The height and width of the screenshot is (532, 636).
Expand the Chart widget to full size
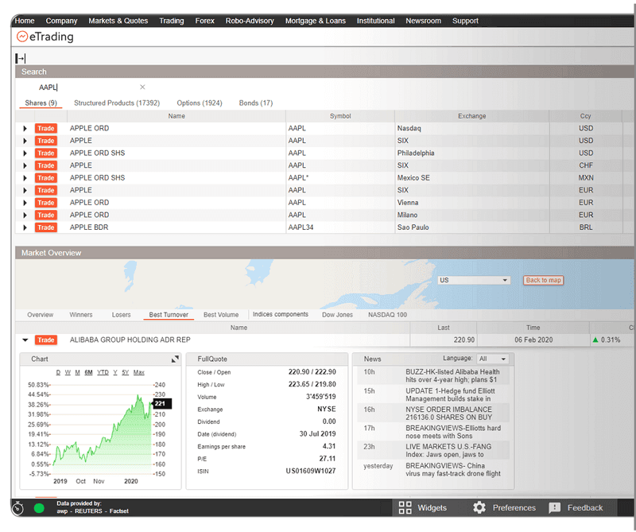pyautogui.click(x=175, y=359)
